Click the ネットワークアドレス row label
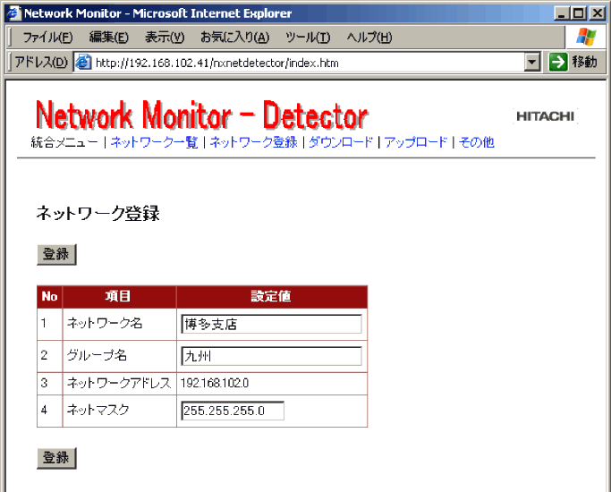Image resolution: width=611 pixels, height=492 pixels. 119,384
